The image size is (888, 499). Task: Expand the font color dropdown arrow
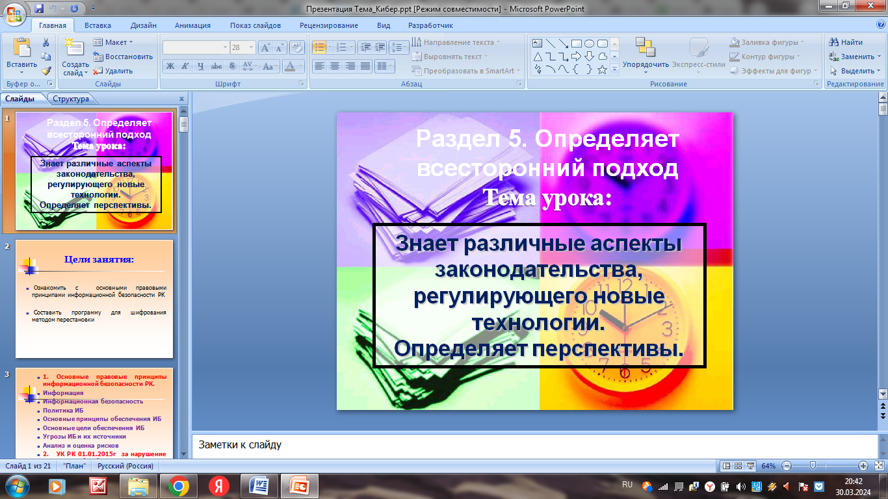pos(301,66)
